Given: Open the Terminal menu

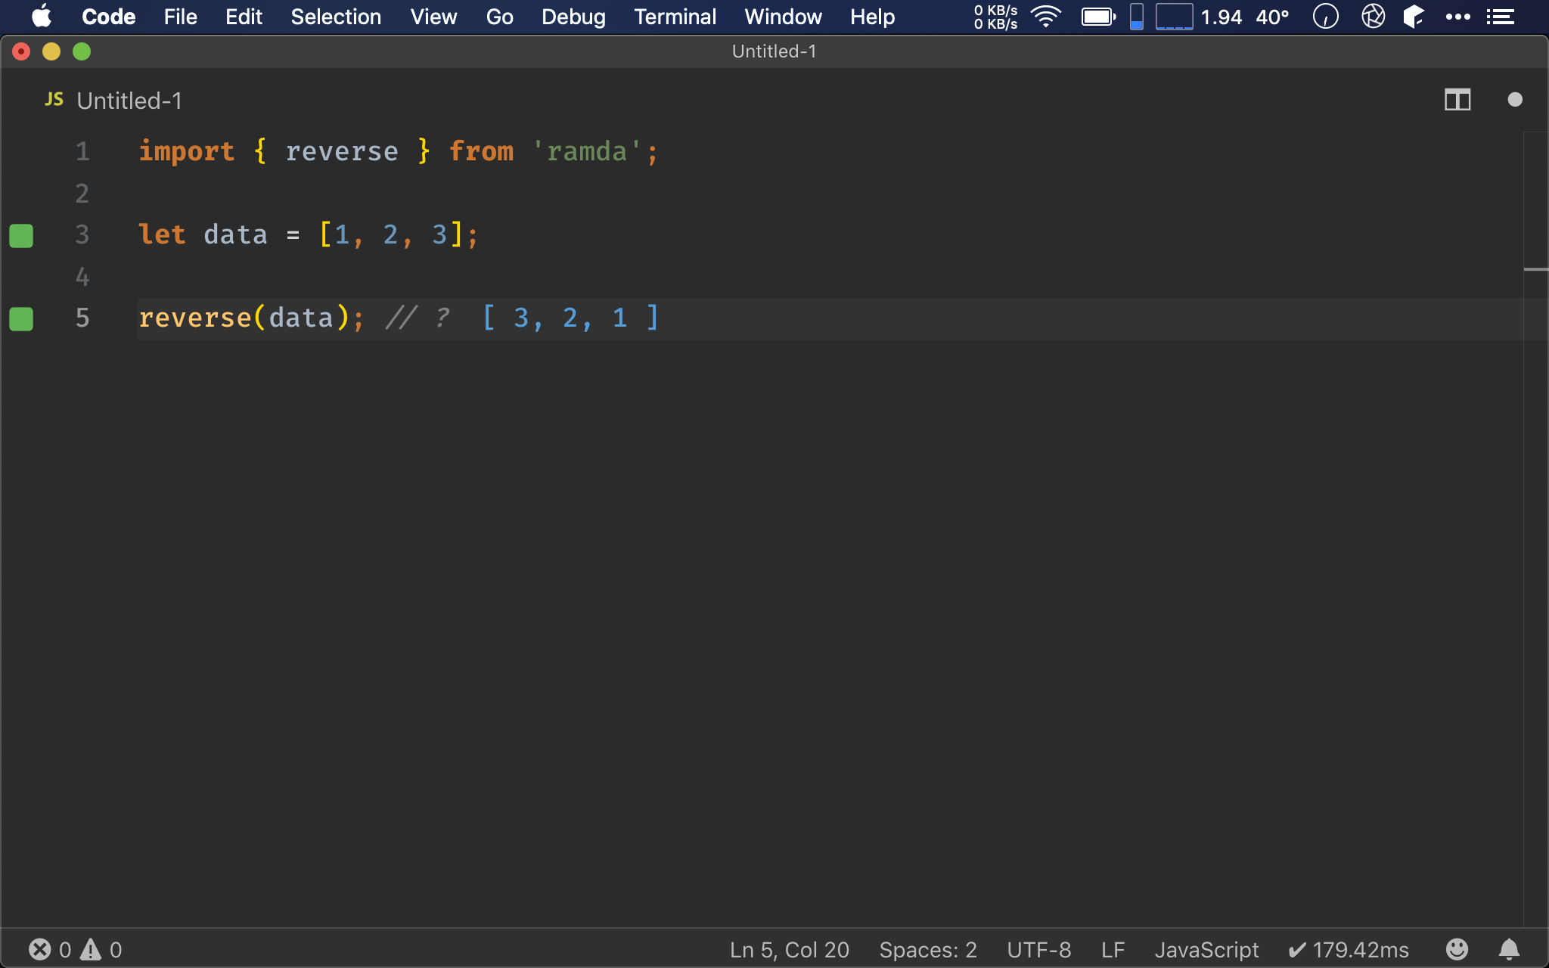Looking at the screenshot, I should pyautogui.click(x=675, y=17).
